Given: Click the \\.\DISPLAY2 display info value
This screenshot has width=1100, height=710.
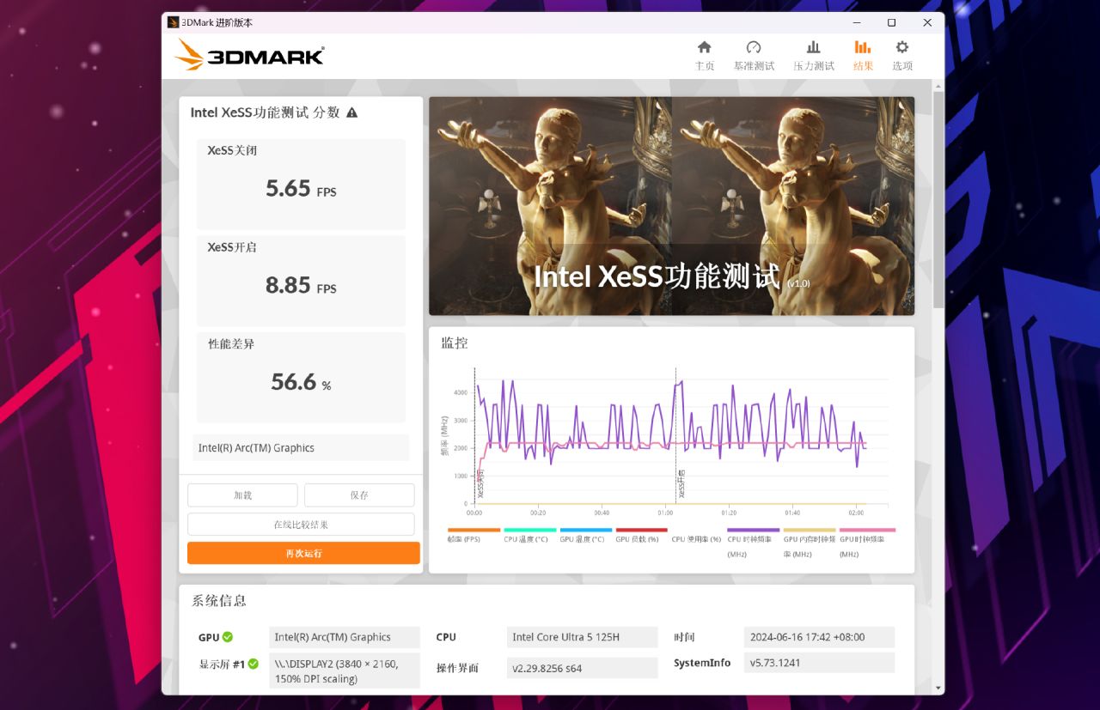Looking at the screenshot, I should (x=345, y=671).
